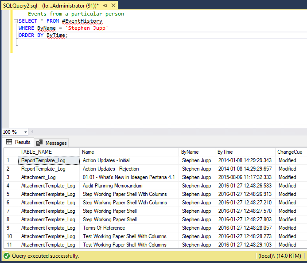Click cell 'Attachment_Log' in row 3

(x=49, y=177)
